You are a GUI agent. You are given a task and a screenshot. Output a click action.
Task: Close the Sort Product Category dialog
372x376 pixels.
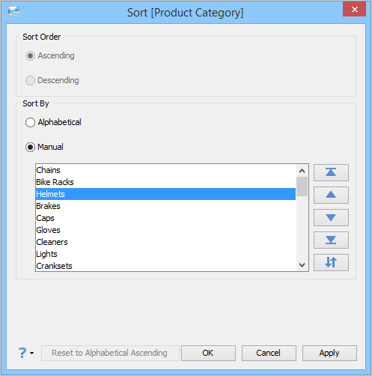[x=354, y=9]
